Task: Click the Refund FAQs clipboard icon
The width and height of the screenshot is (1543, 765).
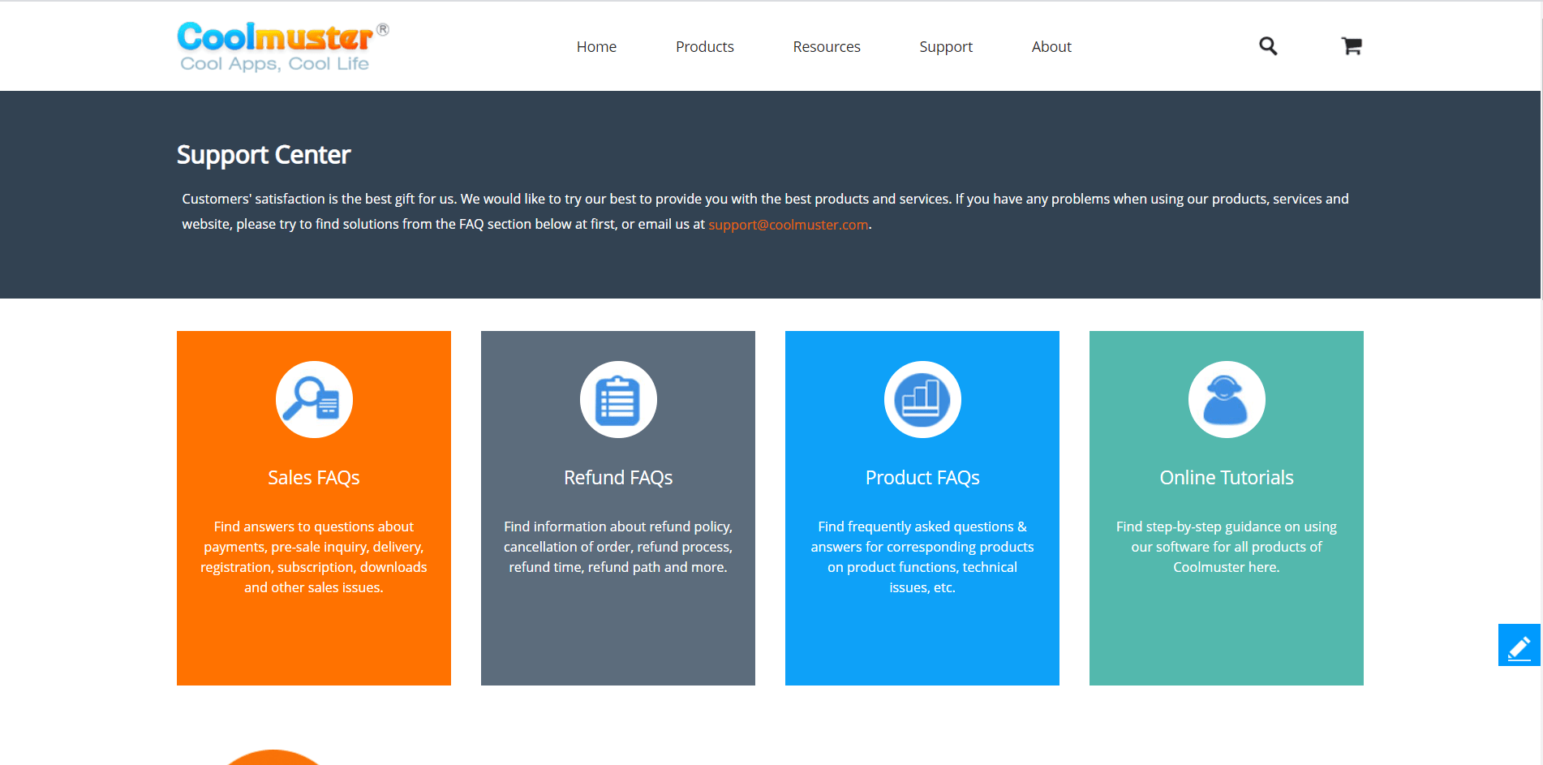Action: point(618,399)
